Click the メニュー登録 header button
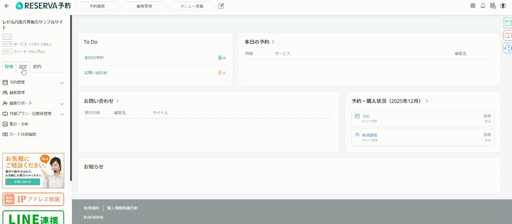The width and height of the screenshot is (512, 224). point(191,6)
